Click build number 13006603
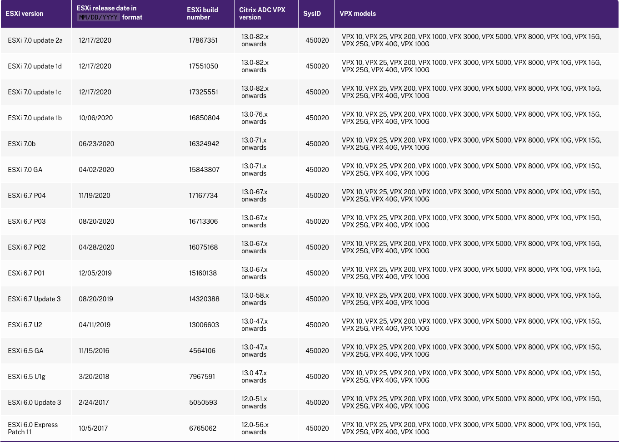619x442 pixels. coord(204,325)
